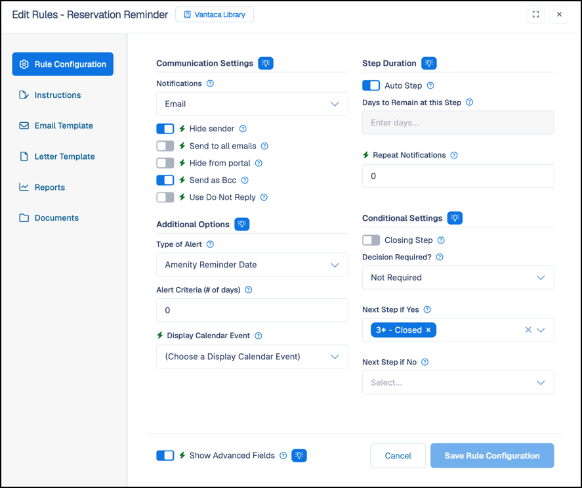The image size is (582, 488).
Task: Turn off Auto Step toggle
Action: click(x=371, y=85)
